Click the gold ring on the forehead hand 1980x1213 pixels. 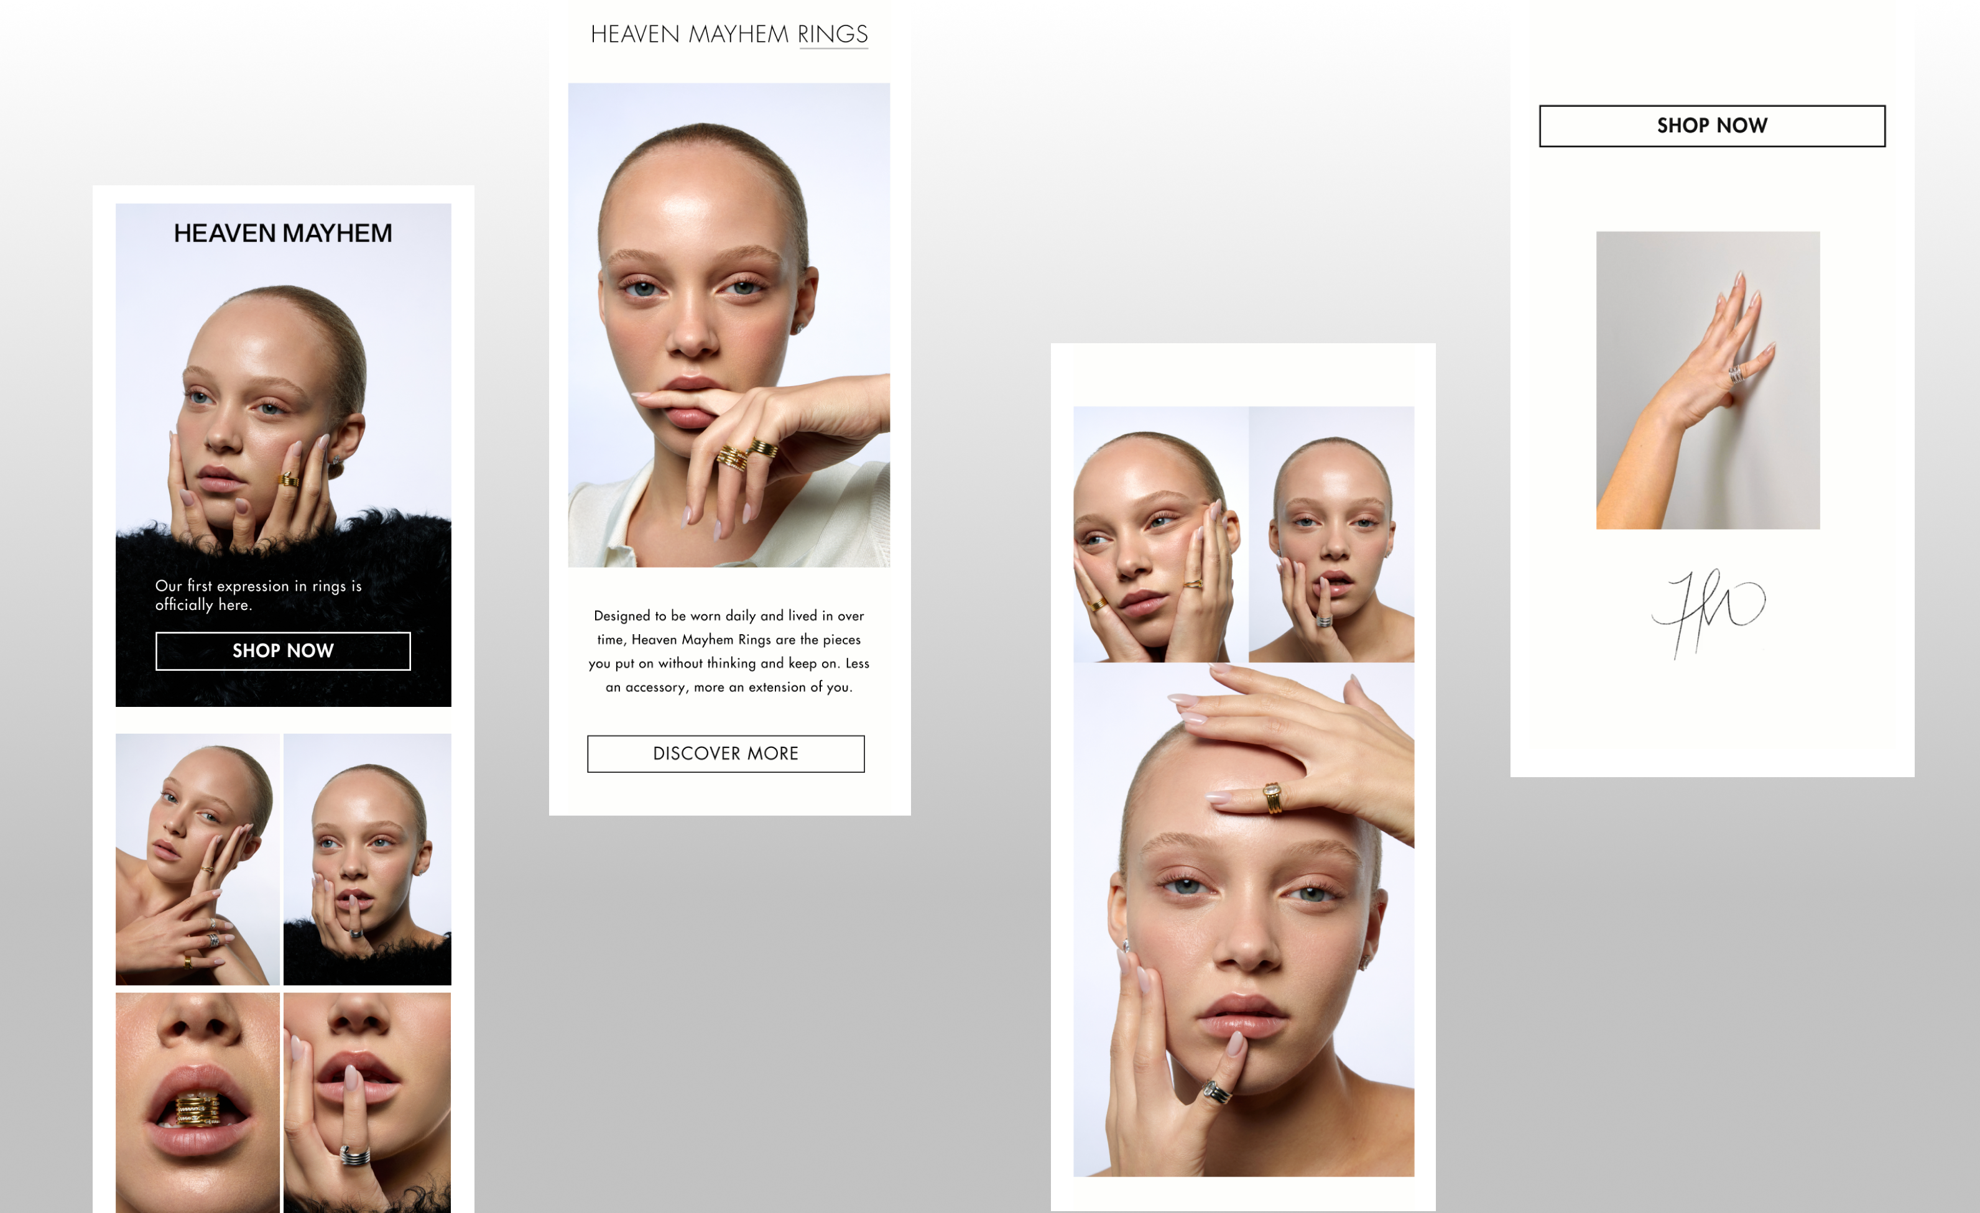(x=1272, y=798)
